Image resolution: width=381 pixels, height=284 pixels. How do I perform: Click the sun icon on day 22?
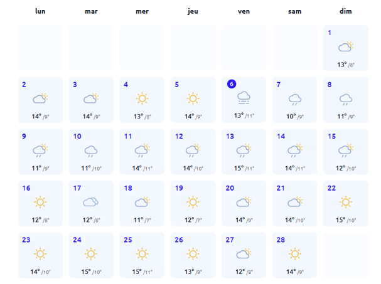pos(346,202)
